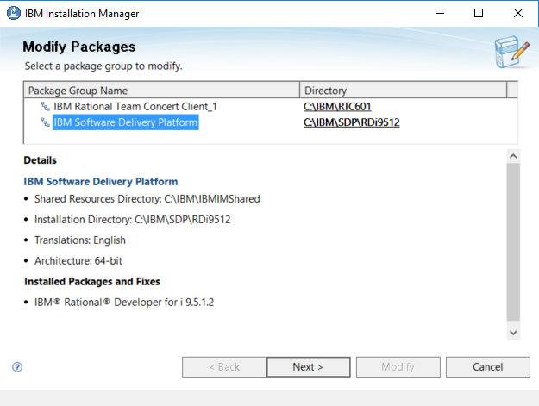Click the package group icon beside IBM Software Delivery Platform
Viewport: 539px width, 406px height.
(46, 122)
